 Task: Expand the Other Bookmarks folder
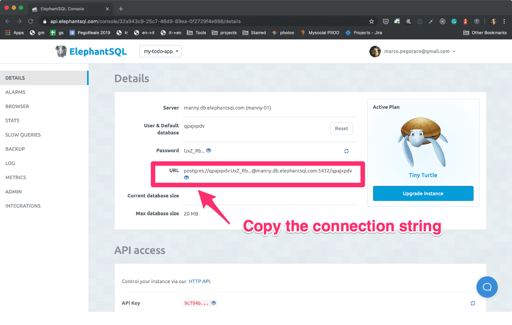(485, 33)
